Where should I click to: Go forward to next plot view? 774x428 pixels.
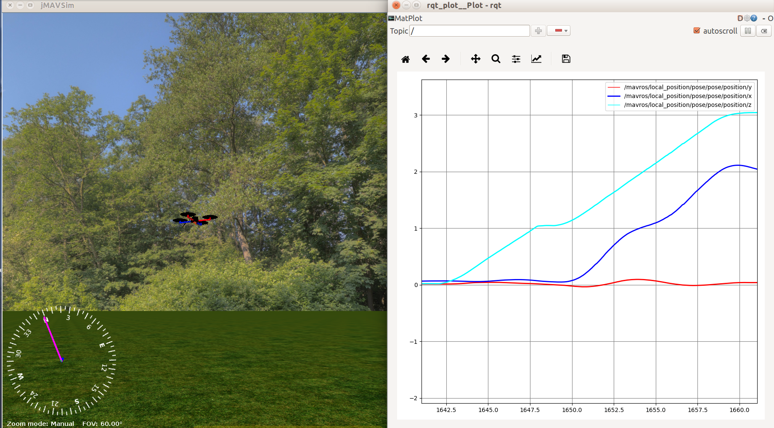(x=446, y=59)
